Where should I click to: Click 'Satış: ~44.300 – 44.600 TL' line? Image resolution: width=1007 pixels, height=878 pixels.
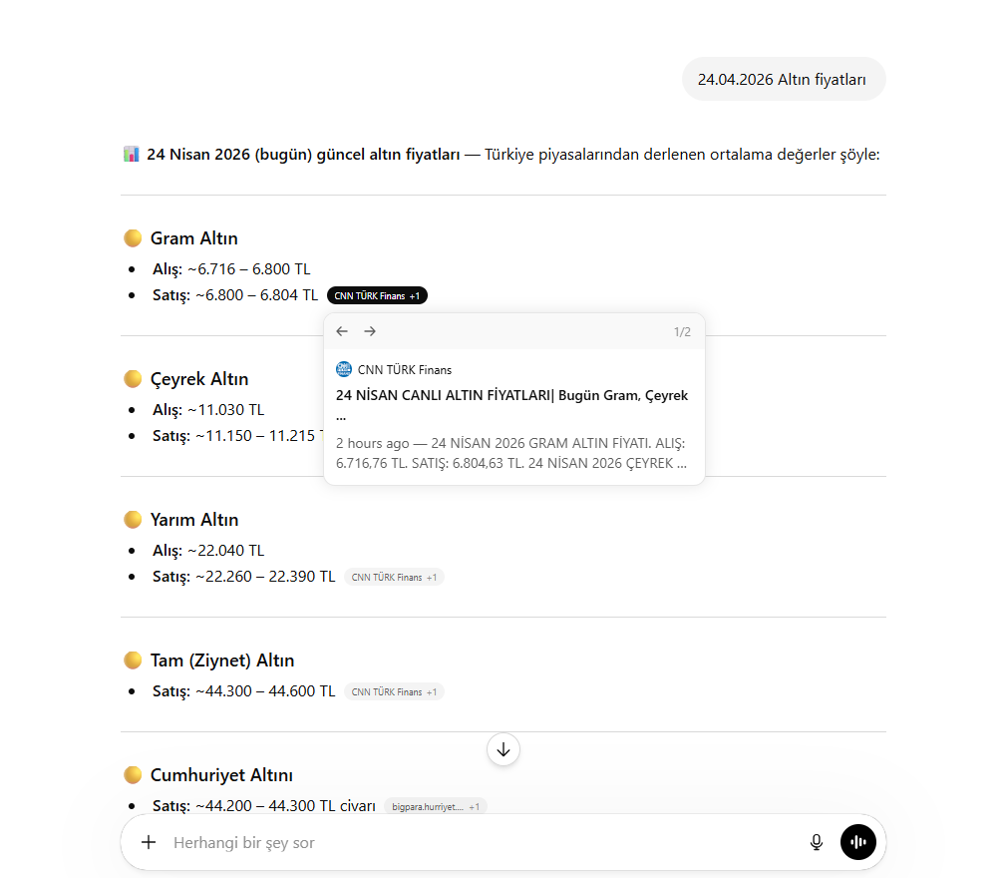tap(244, 692)
